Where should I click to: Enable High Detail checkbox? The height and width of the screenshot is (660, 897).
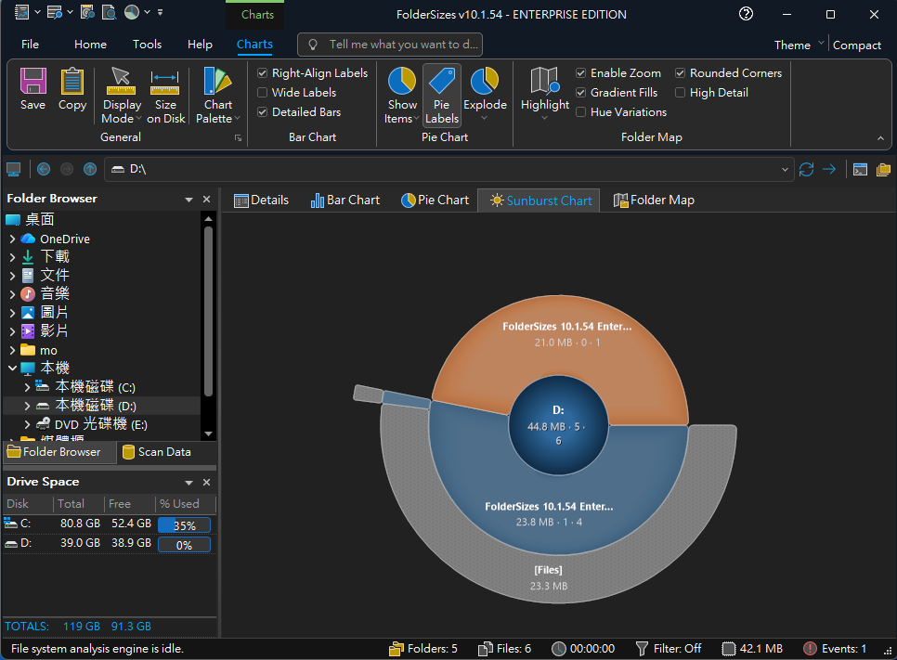click(681, 93)
